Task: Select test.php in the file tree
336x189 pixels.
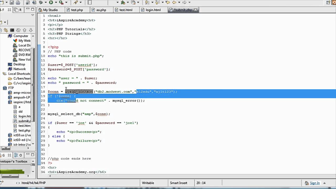Action: [24, 130]
